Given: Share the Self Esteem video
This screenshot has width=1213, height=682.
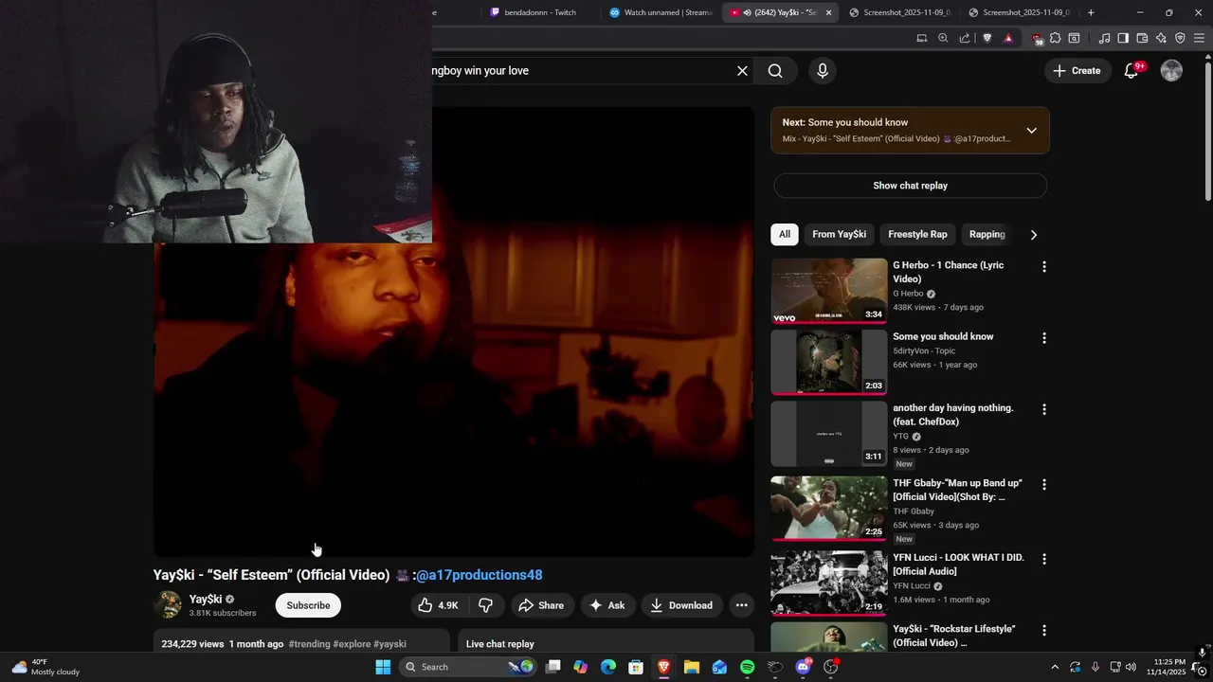Looking at the screenshot, I should click(x=540, y=605).
